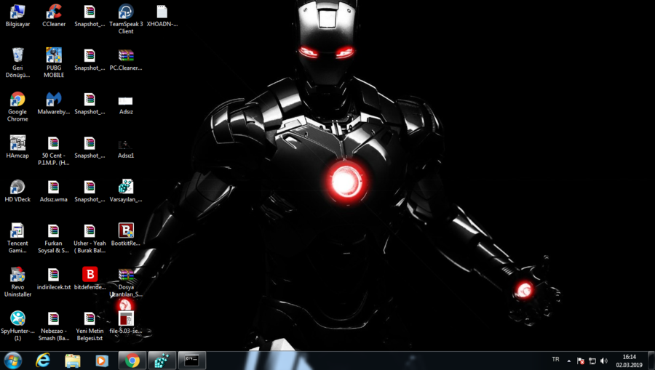Click the TR language indicator
Viewport: 655px width, 370px height.
(x=555, y=360)
